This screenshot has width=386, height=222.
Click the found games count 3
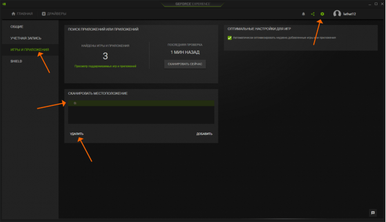(x=105, y=56)
